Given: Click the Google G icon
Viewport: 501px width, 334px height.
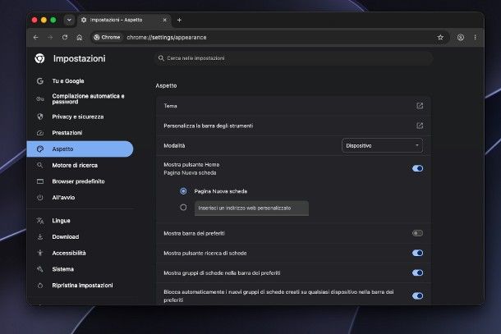Looking at the screenshot, I should click(x=40, y=81).
